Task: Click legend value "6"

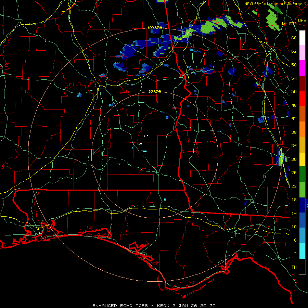Action: click(x=295, y=240)
